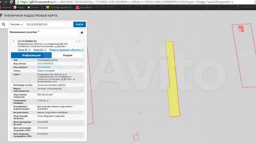
Task: Open the План ЗУ link
Action: pyautogui.click(x=23, y=50)
